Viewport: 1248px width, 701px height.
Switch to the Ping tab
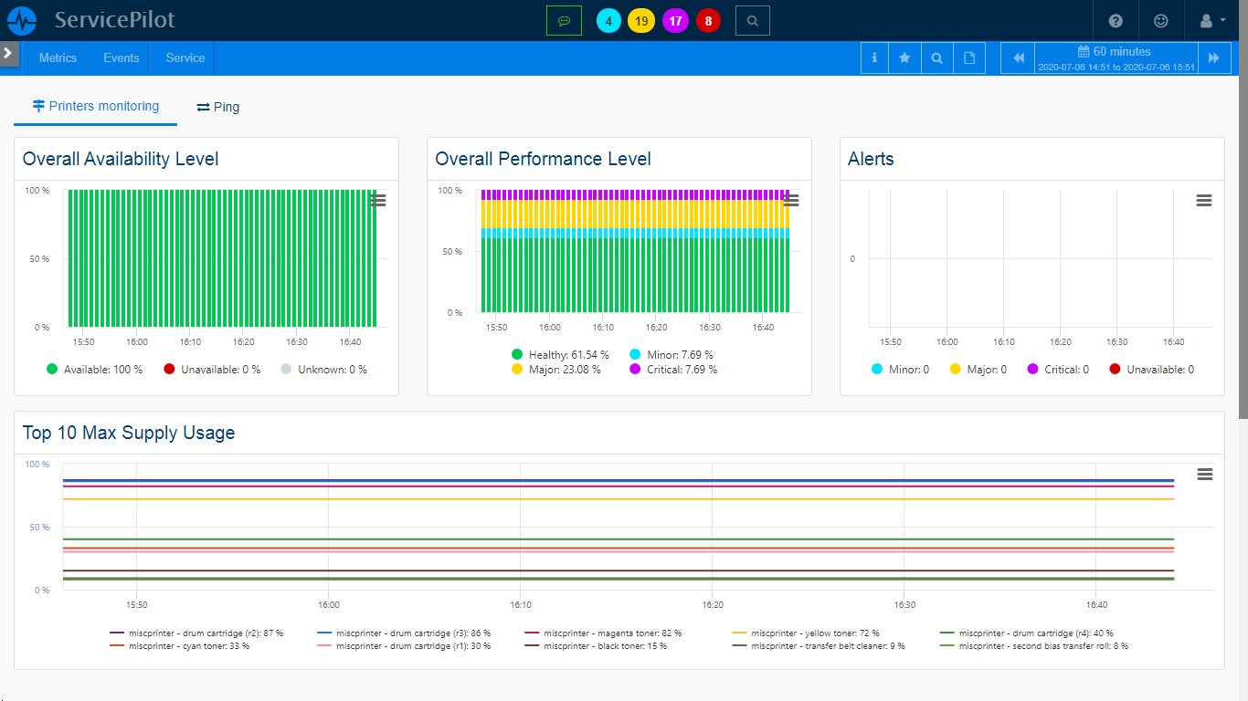tap(217, 107)
